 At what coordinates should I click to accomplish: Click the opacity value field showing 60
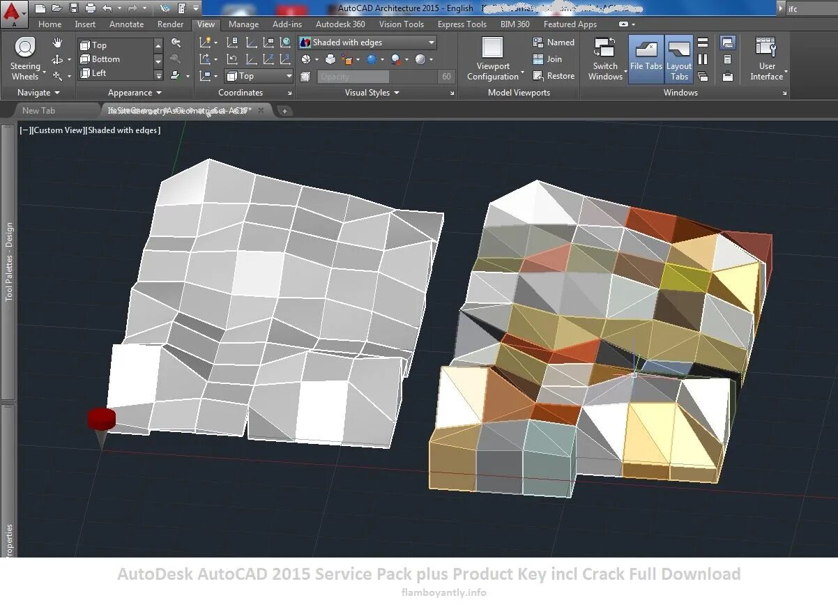click(446, 77)
